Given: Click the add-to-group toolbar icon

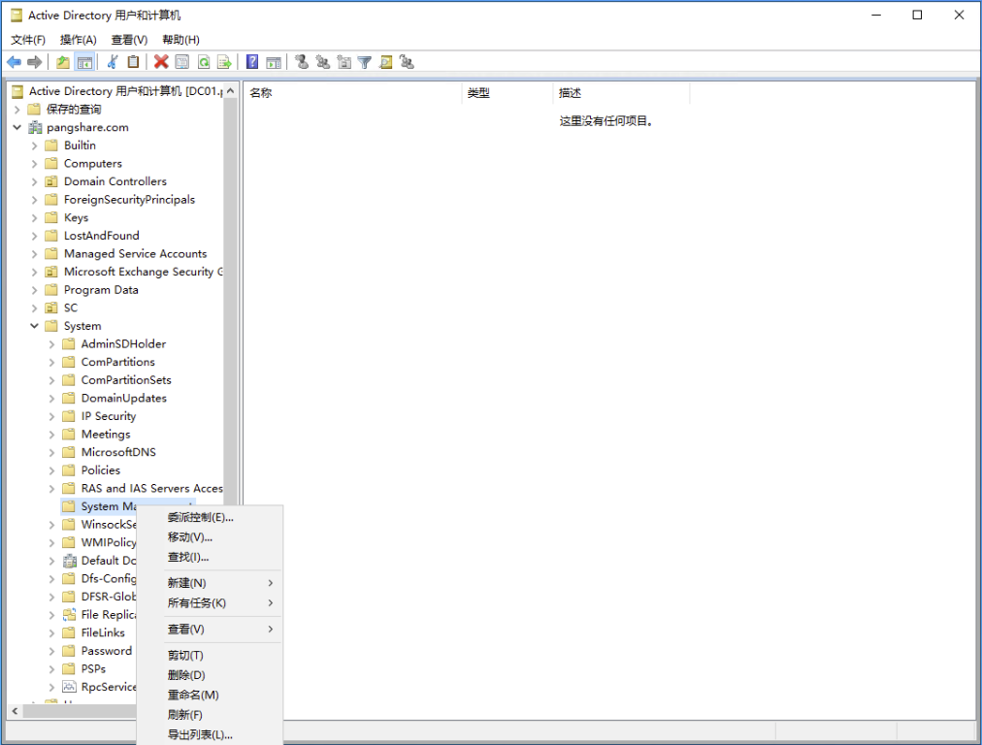Looking at the screenshot, I should coord(408,62).
